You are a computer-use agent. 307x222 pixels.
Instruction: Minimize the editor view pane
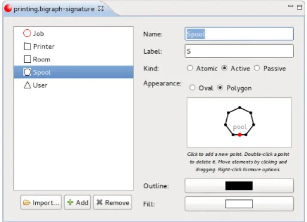291,6
